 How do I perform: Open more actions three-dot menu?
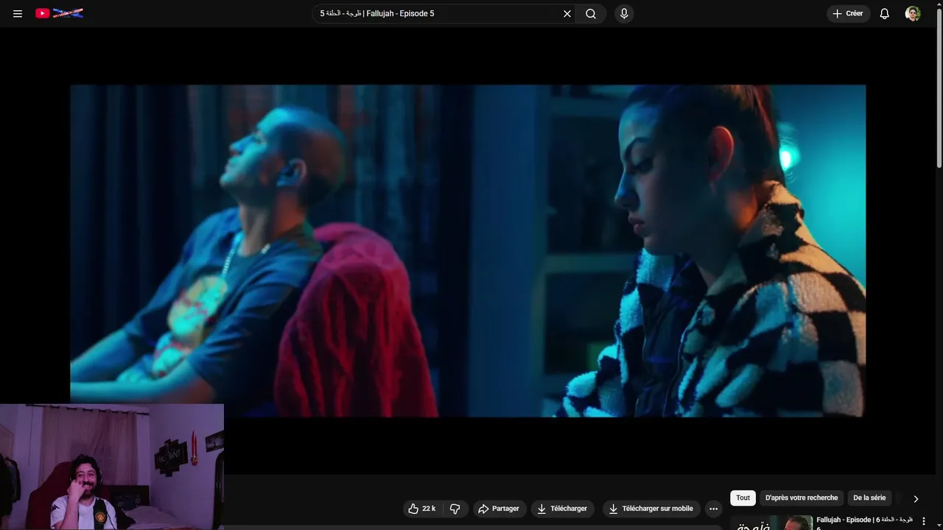point(713,509)
